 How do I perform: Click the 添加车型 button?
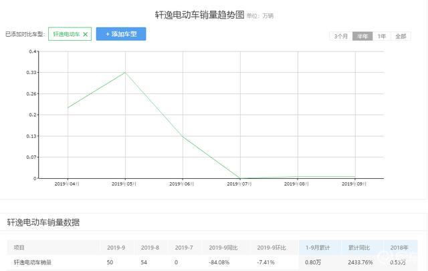(121, 34)
